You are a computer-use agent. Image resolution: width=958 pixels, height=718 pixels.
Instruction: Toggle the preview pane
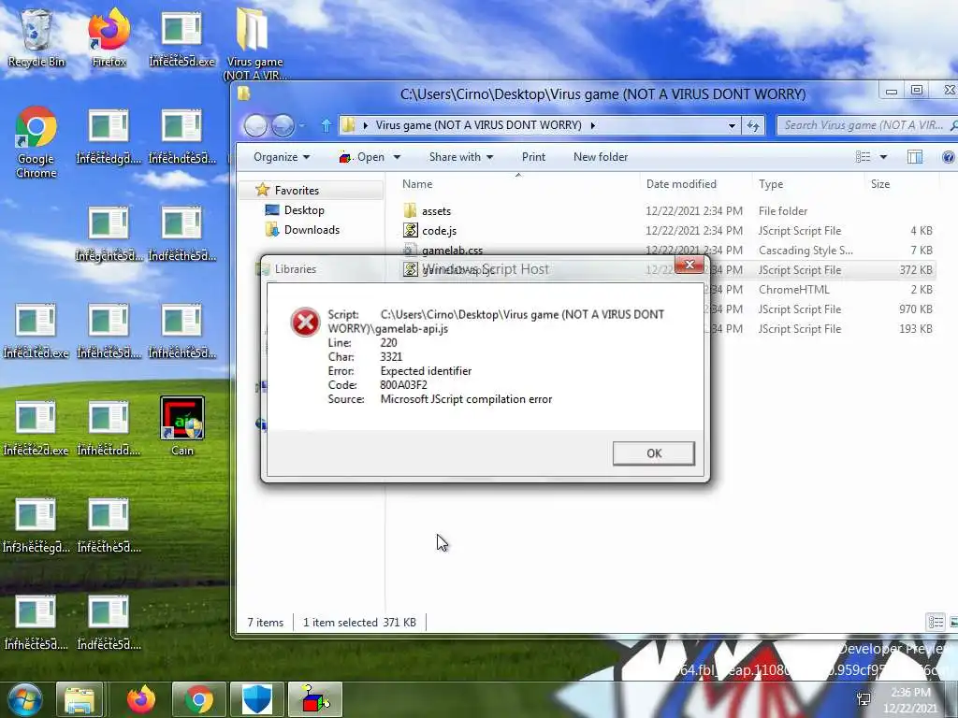coord(915,157)
